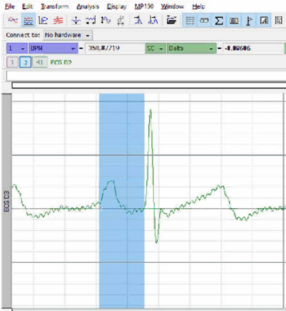Open the Display menu
This screenshot has height=311, width=286.
click(117, 6)
